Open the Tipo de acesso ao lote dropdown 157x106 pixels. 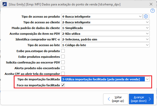(147, 45)
